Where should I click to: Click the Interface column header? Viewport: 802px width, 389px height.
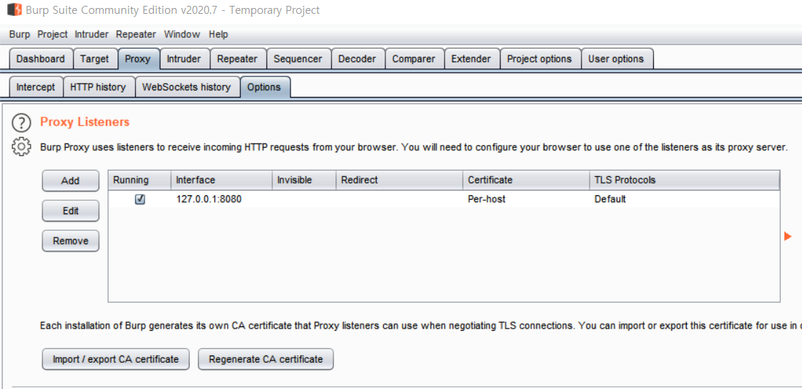point(222,180)
